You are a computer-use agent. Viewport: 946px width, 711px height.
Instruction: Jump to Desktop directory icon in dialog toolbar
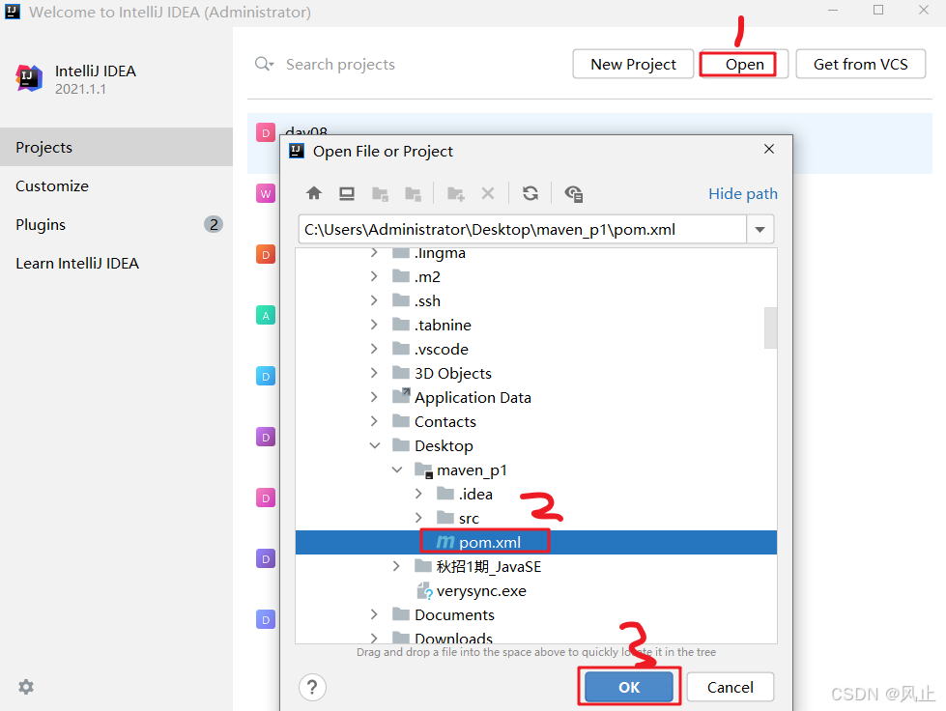click(347, 193)
